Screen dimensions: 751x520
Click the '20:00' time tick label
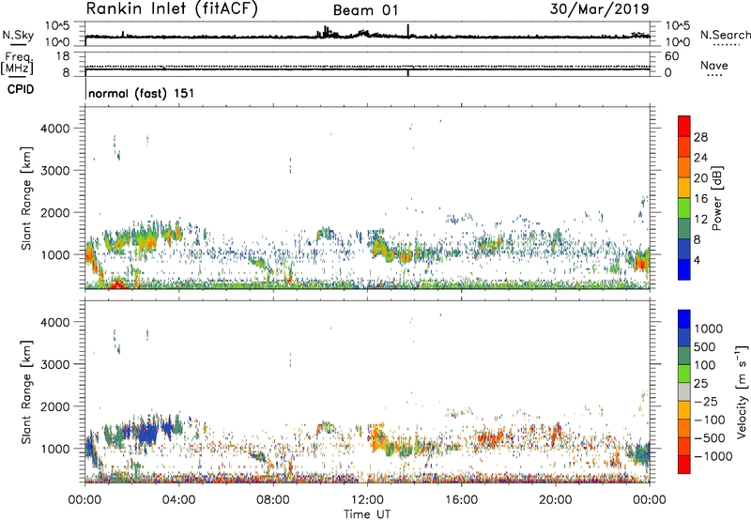tap(555, 500)
